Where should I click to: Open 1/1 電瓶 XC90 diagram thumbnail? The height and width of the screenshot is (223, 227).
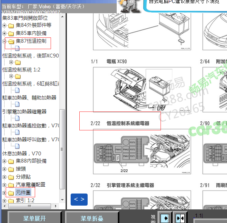142,89
